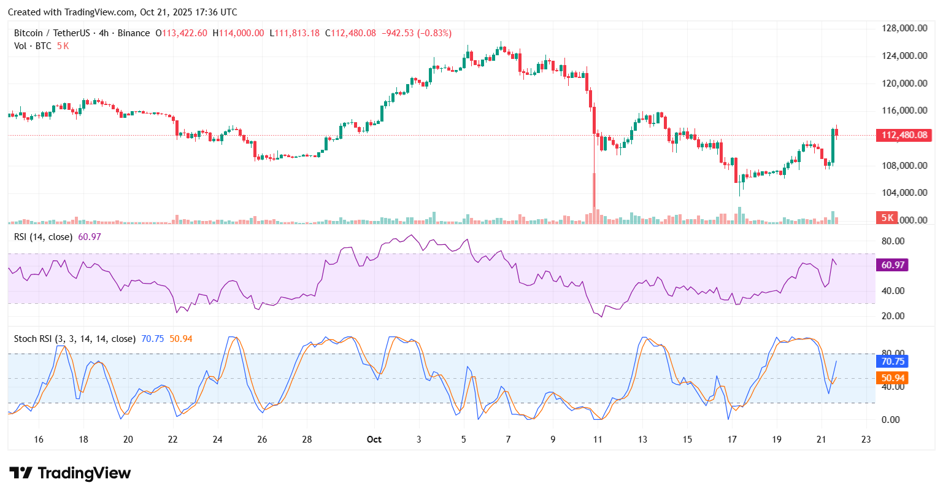The image size is (943, 496).
Task: Click the RSI (14, close) indicator legend
Action: (x=43, y=237)
